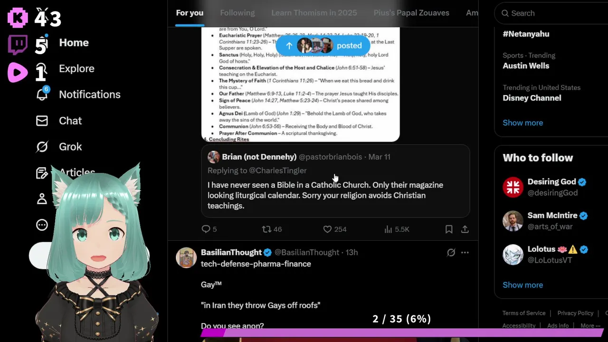608x342 pixels.
Task: Click the pink stream goal progress bar
Action: click(402, 332)
